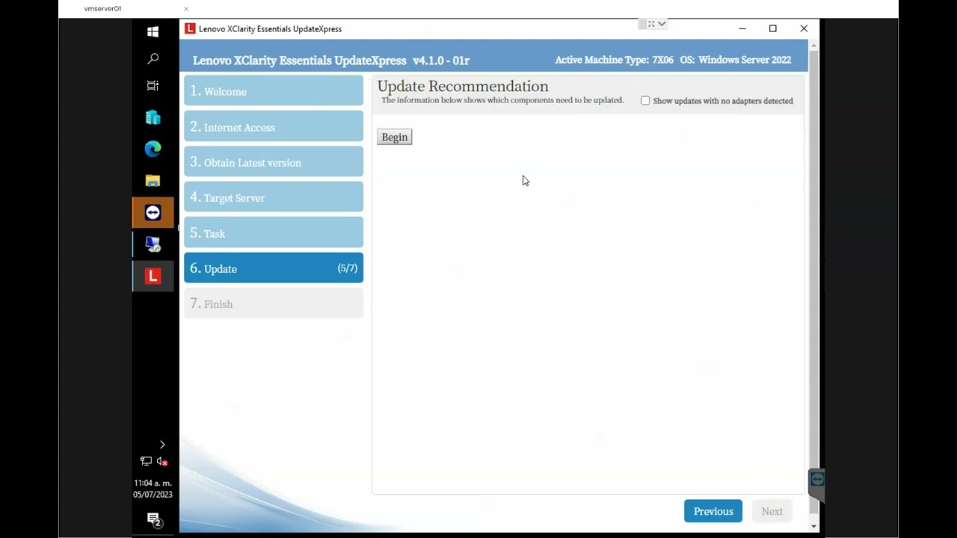Click OS: Windows Server 2022 text
Screen dimensions: 957x538
pos(736,60)
